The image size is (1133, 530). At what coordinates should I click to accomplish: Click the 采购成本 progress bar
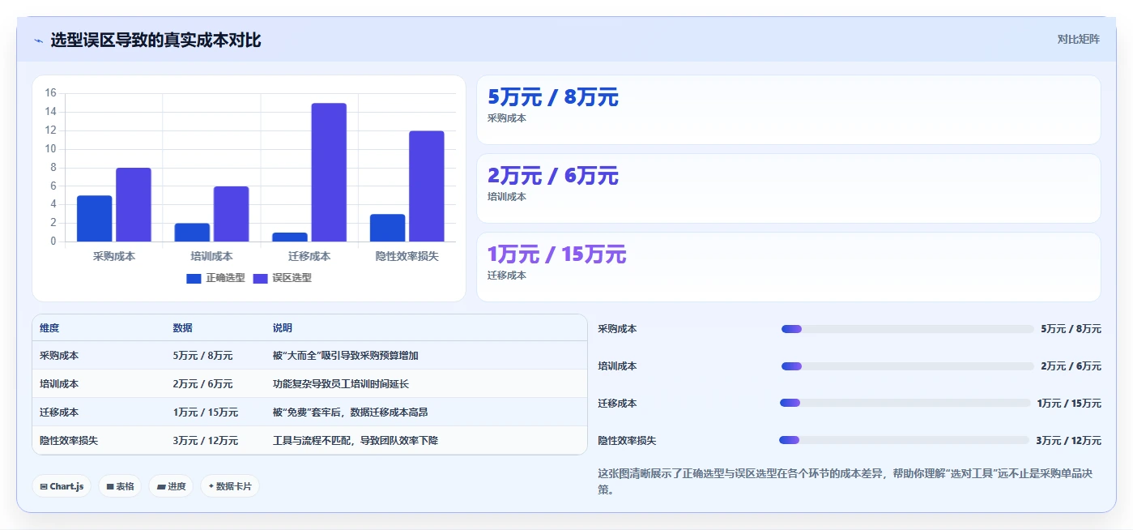907,329
